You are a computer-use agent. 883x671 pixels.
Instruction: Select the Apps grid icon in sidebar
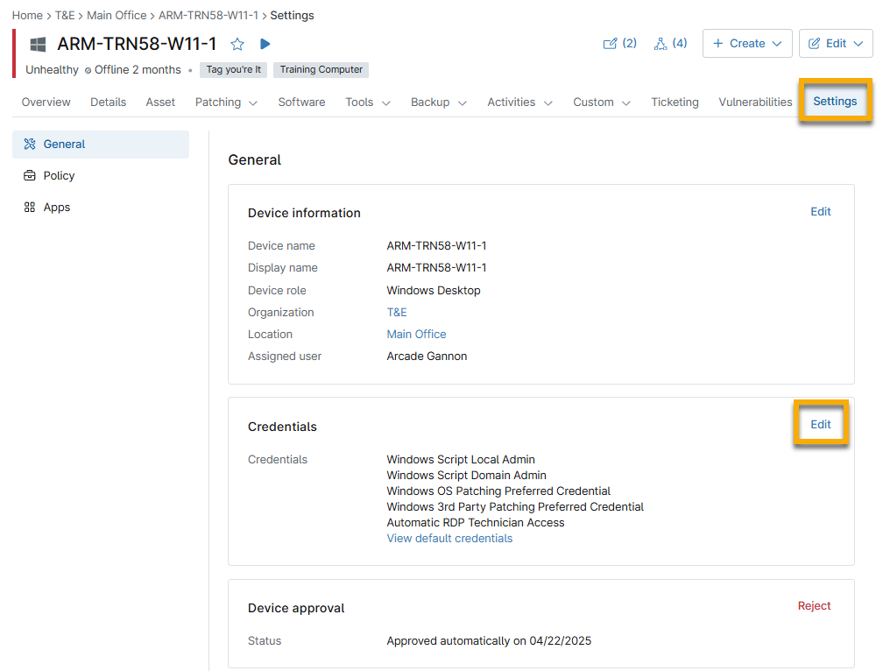29,207
